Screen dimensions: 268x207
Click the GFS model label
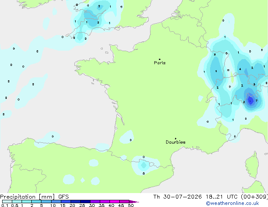click(x=63, y=197)
